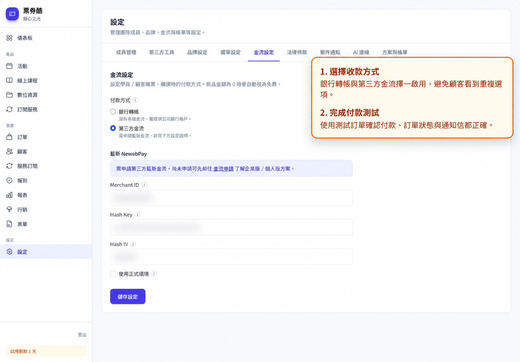Enable the 使用正式環境 checkbox
This screenshot has height=362, width=520.
(113, 274)
